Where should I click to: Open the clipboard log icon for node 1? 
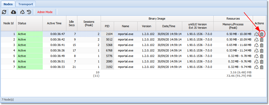click(261, 34)
